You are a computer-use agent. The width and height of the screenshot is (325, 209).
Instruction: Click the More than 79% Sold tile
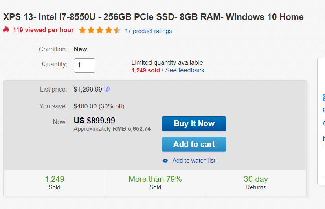coord(155,183)
